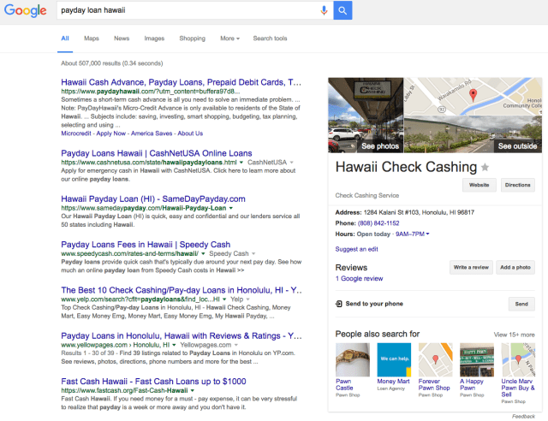The image size is (548, 421).
Task: Open the See photos storefront thumbnail
Action: pyautogui.click(x=366, y=116)
